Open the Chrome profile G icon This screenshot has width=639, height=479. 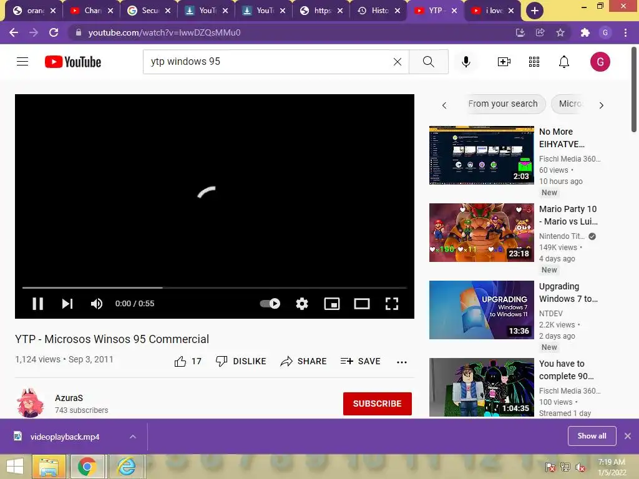click(x=605, y=32)
